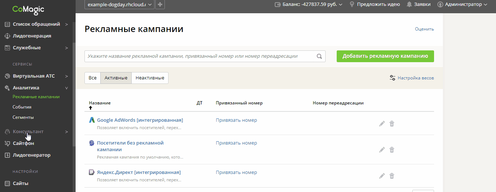Edit the Яндекс.Директ campaign with pencil
Image resolution: width=496 pixels, height=192 pixels.
click(x=382, y=176)
